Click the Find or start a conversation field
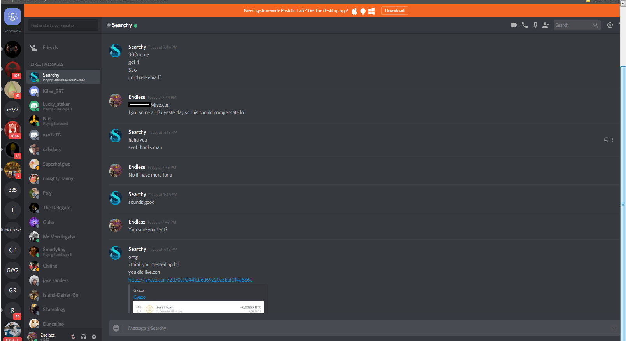Viewport: 626px width, 341px height. tap(63, 25)
